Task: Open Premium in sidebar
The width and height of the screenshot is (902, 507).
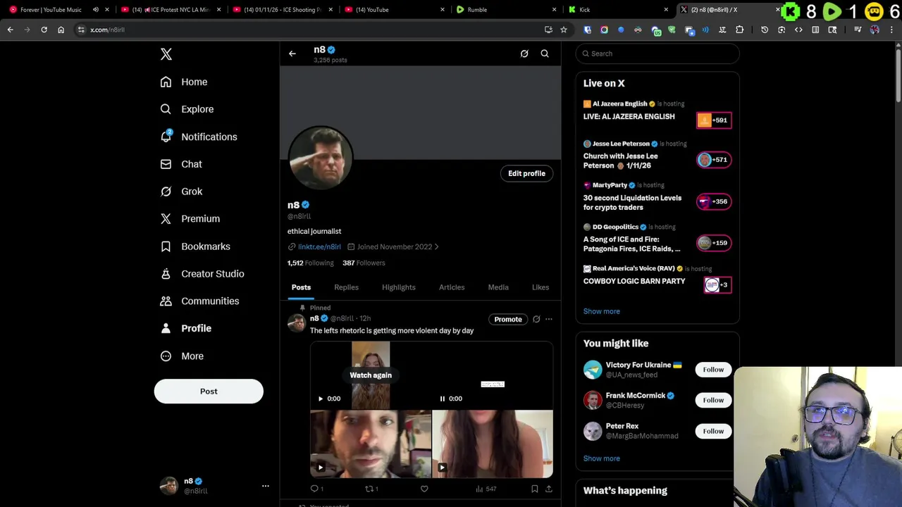Action: (190, 219)
